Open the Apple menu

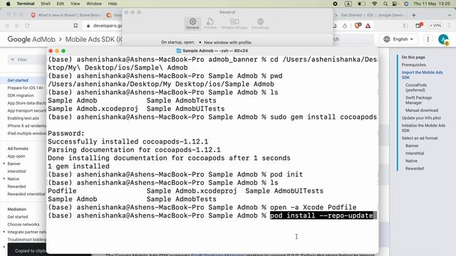[8, 4]
